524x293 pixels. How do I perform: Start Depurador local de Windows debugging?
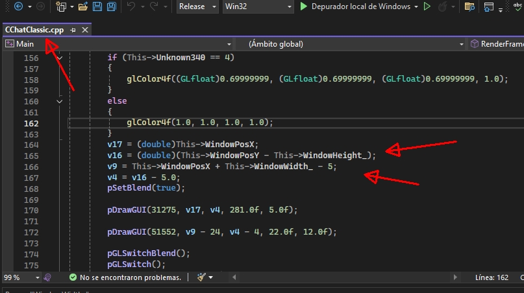coord(355,6)
